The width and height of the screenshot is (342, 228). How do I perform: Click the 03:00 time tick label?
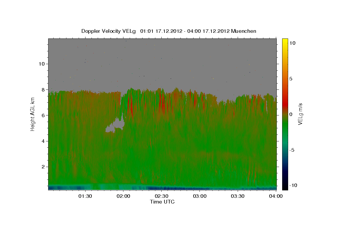click(200, 196)
